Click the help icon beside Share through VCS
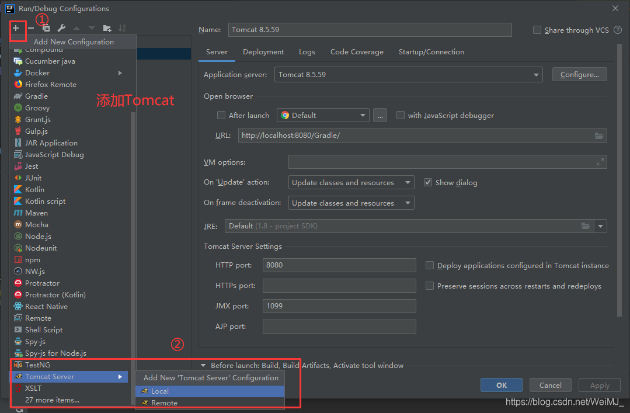Viewport: 630px width, 413px height. (x=618, y=30)
